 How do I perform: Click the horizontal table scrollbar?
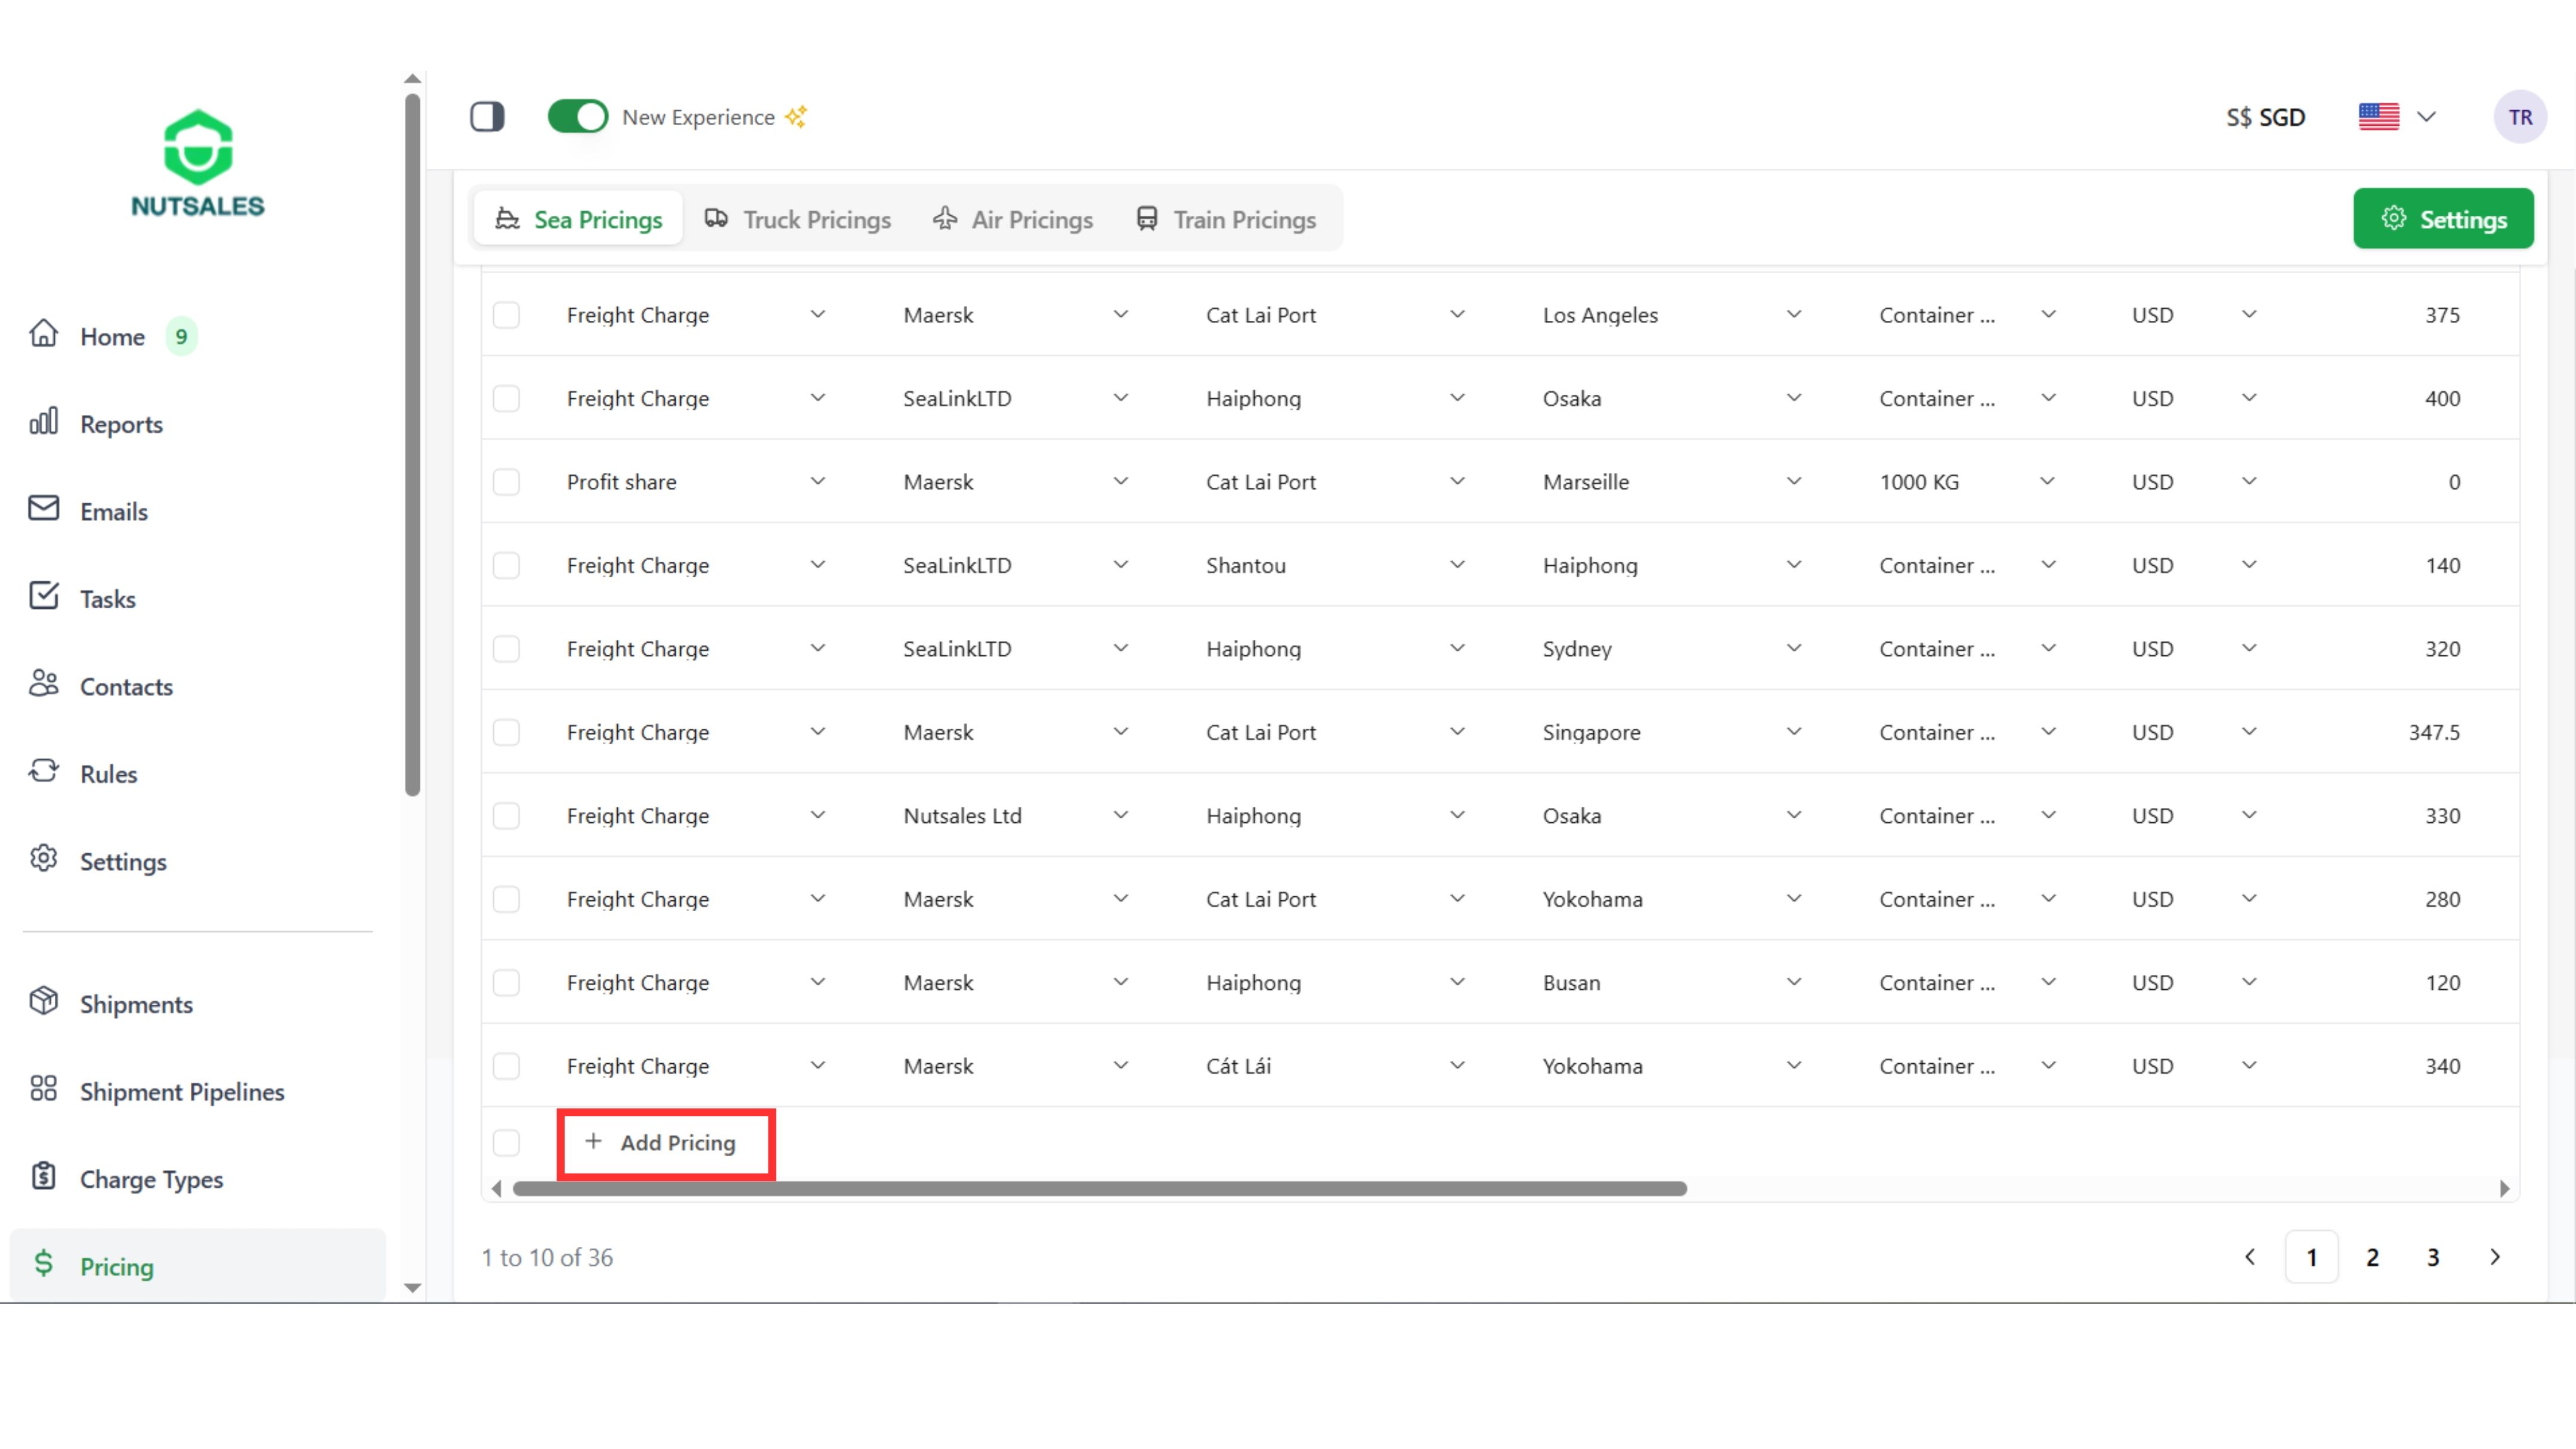pyautogui.click(x=1099, y=1189)
